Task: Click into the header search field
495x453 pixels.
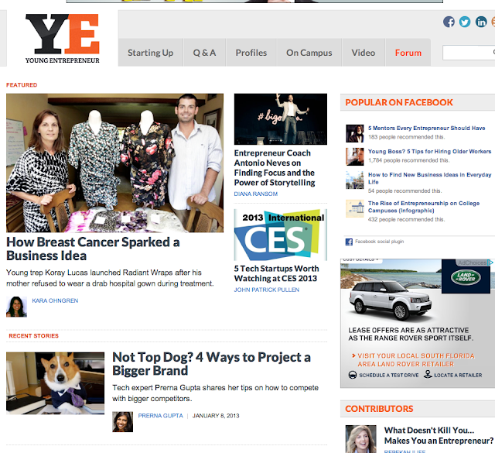Action: [x=469, y=53]
